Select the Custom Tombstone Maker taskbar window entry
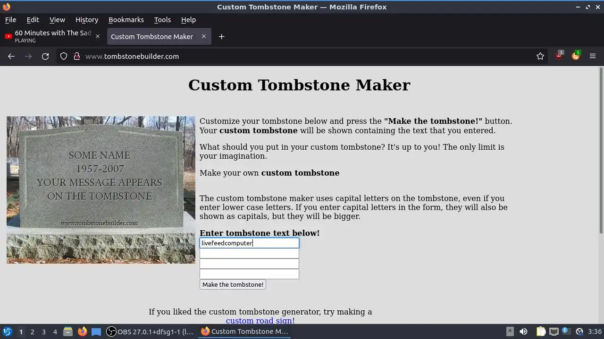The image size is (604, 339). click(244, 331)
